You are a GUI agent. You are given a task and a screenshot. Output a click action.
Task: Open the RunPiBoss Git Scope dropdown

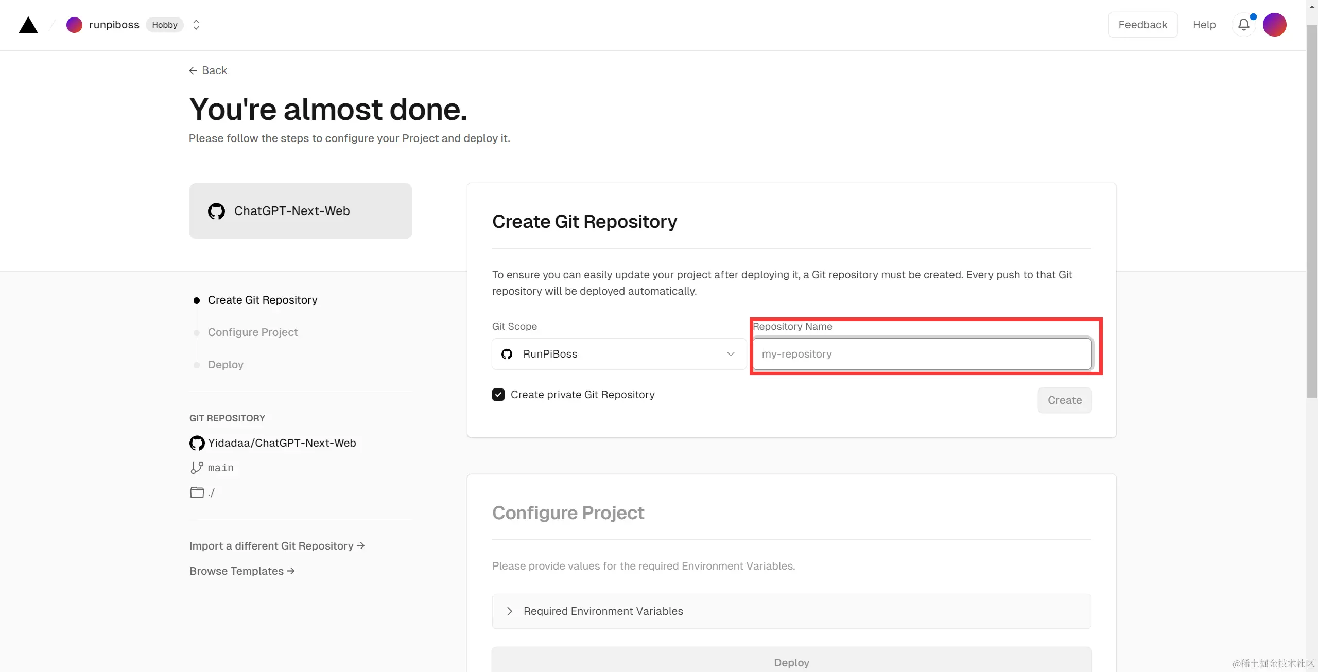pos(619,354)
